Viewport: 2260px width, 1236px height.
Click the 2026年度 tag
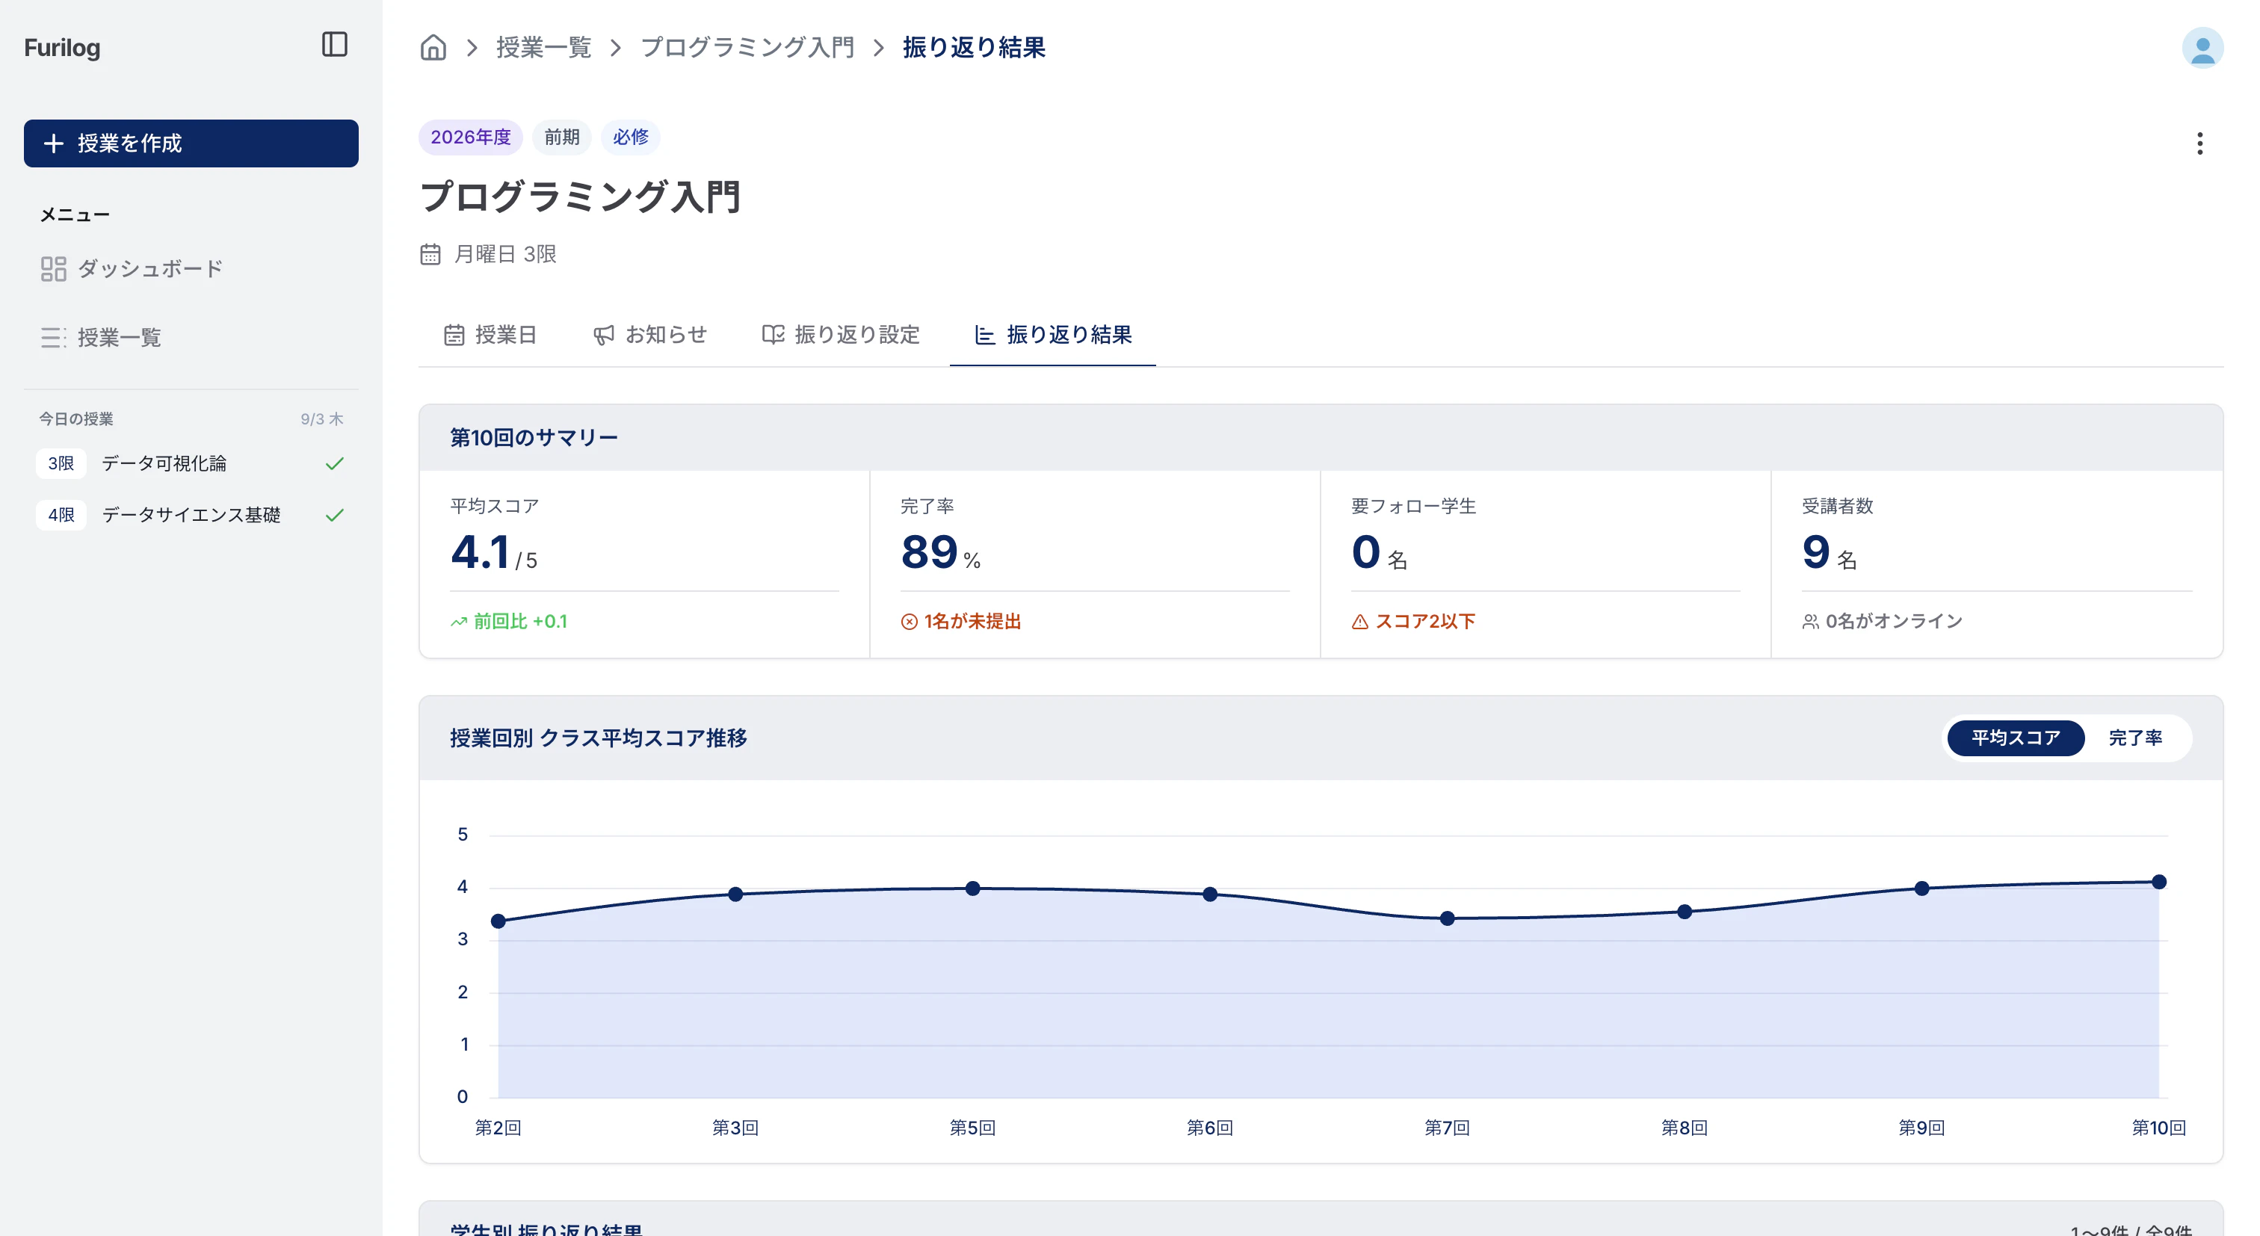coord(470,137)
